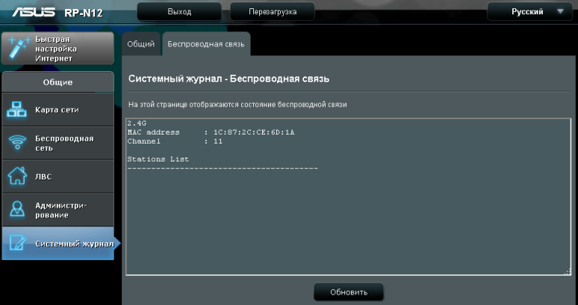Click the Общие sidebar header
Viewport: 578px width, 305px height.
coord(58,82)
